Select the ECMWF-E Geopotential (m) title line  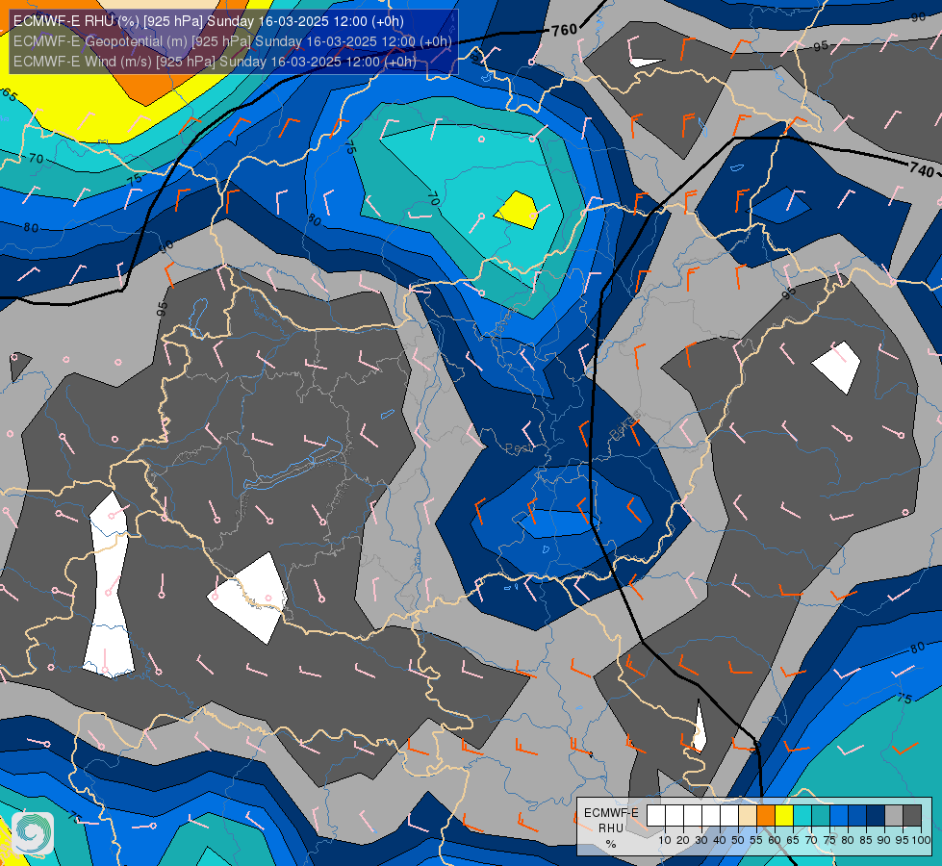[233, 41]
